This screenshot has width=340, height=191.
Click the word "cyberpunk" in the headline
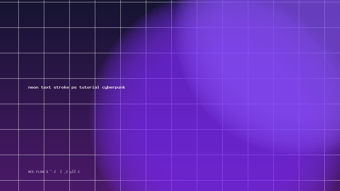click(114, 87)
